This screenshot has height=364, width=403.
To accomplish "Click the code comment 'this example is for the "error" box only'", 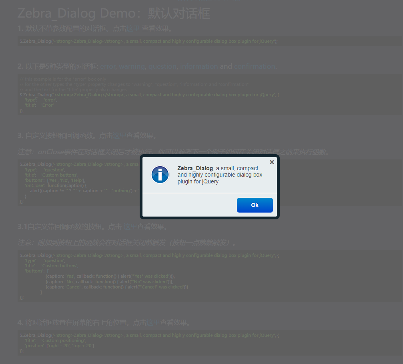I will click(x=63, y=79).
